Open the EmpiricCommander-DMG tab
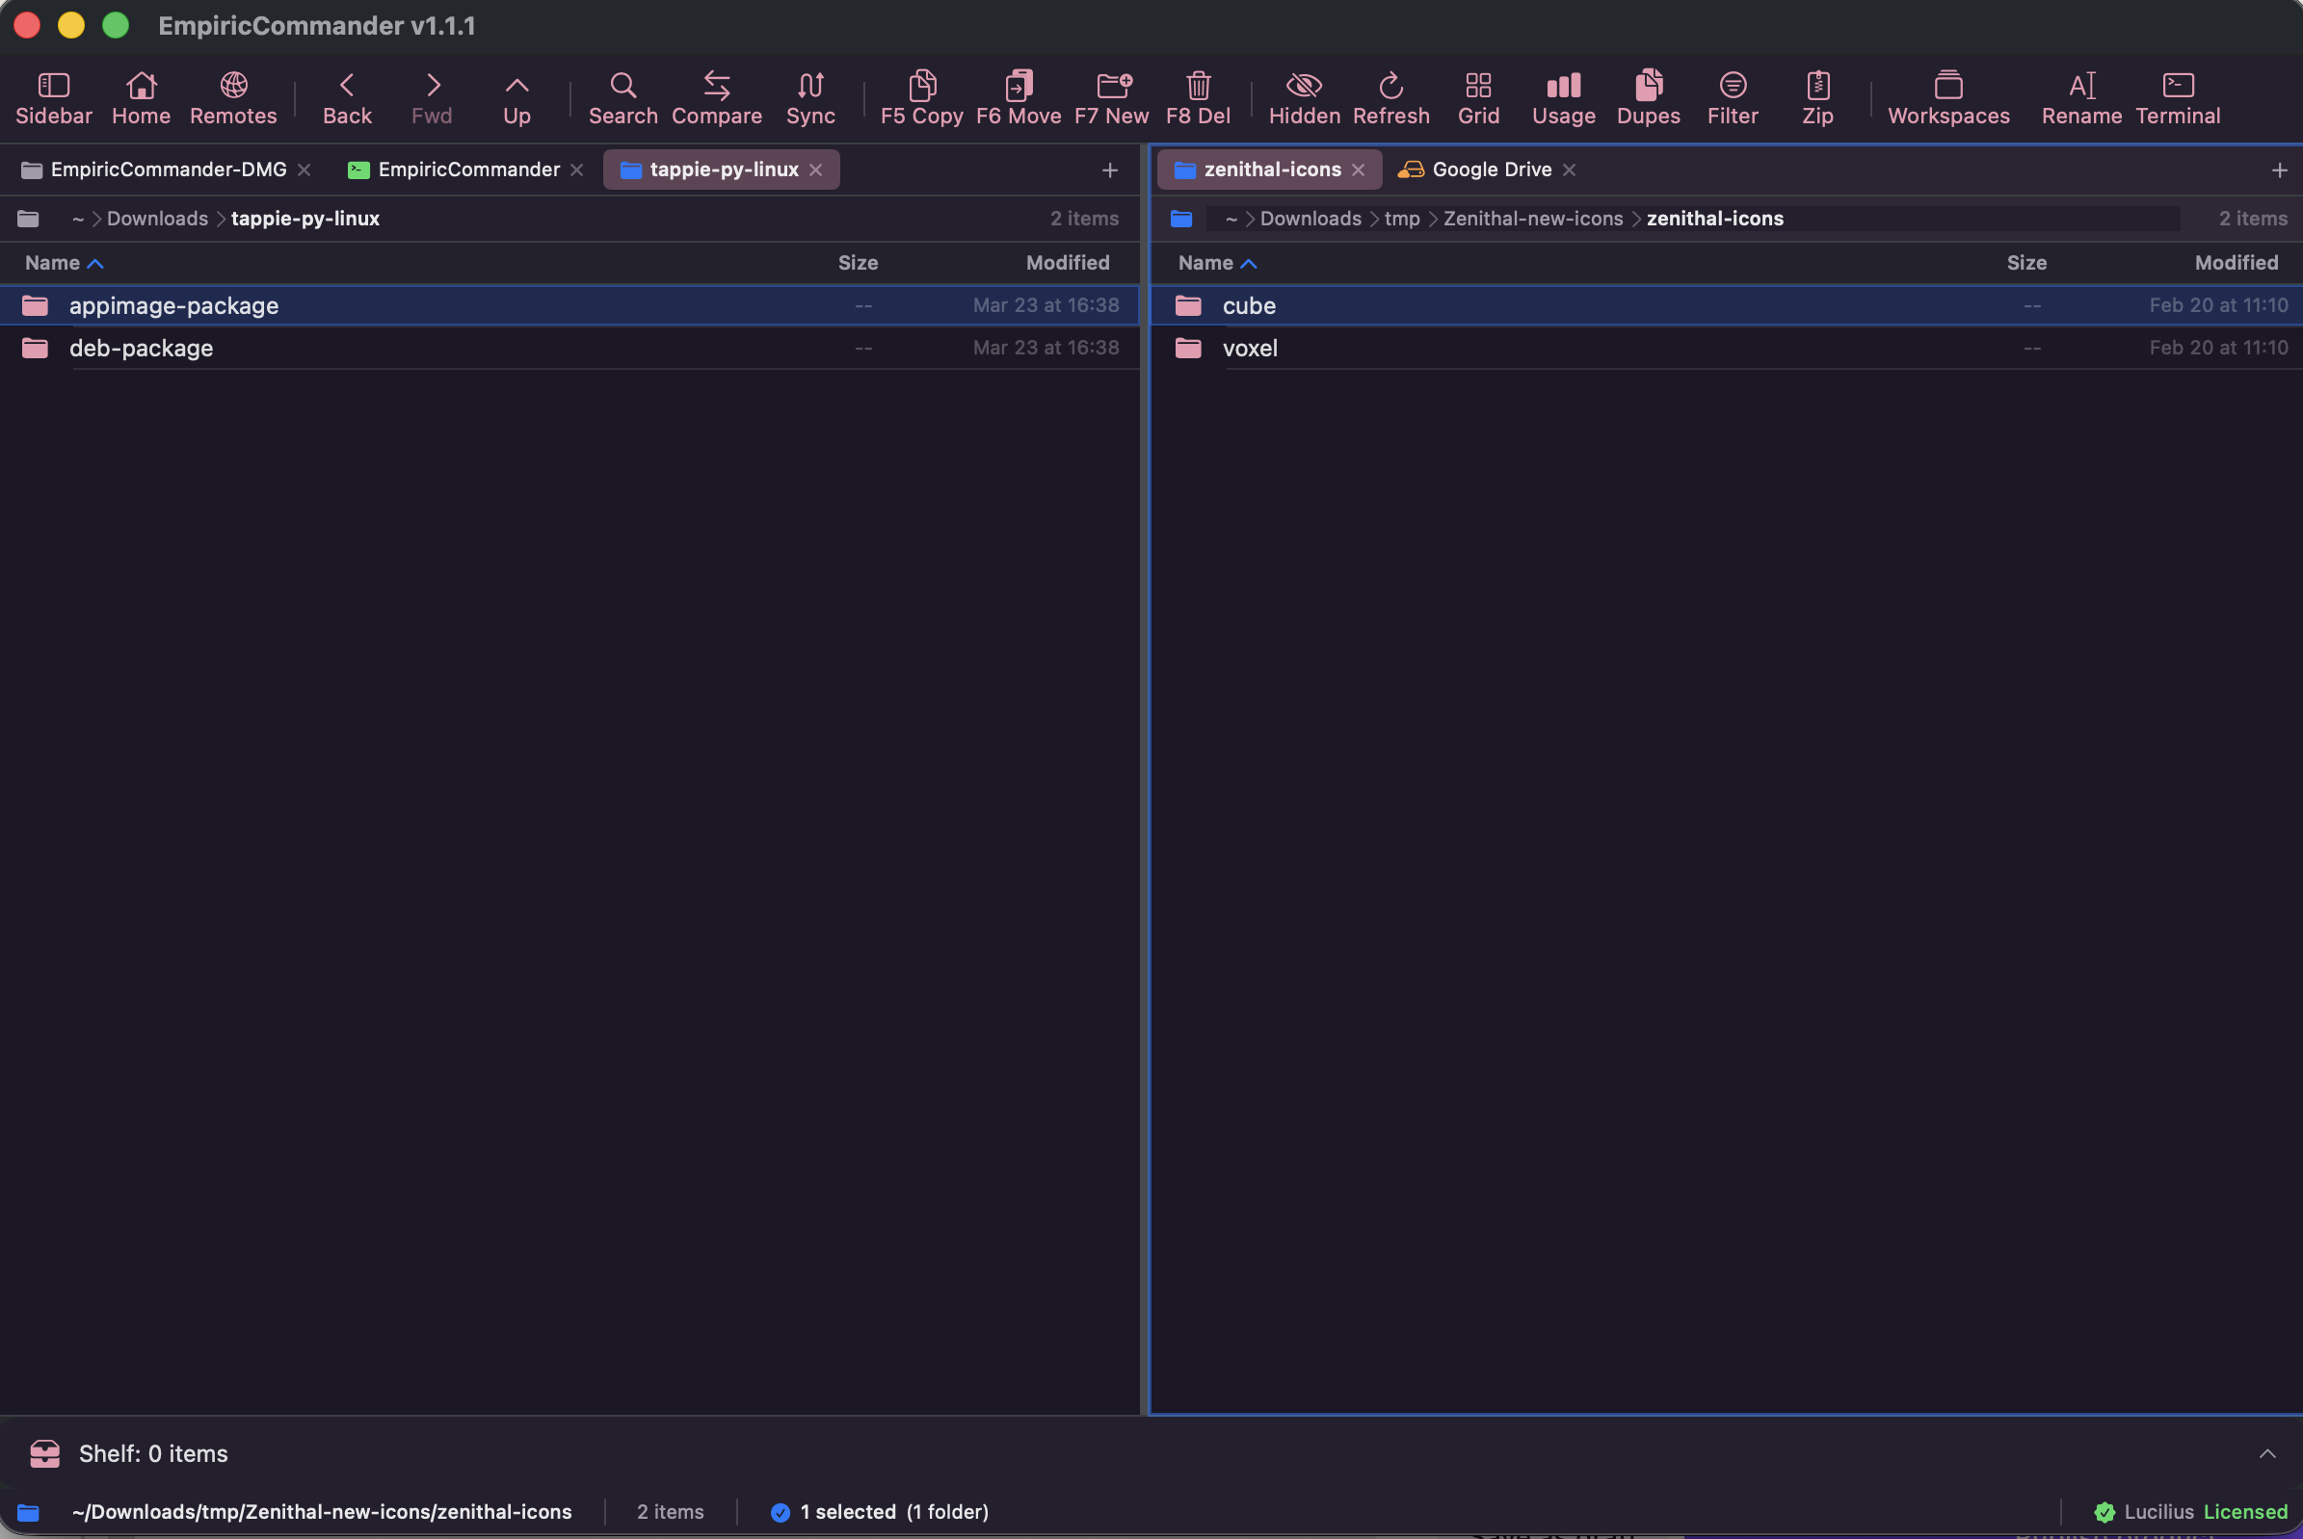Image resolution: width=2303 pixels, height=1539 pixels. pos(167,170)
